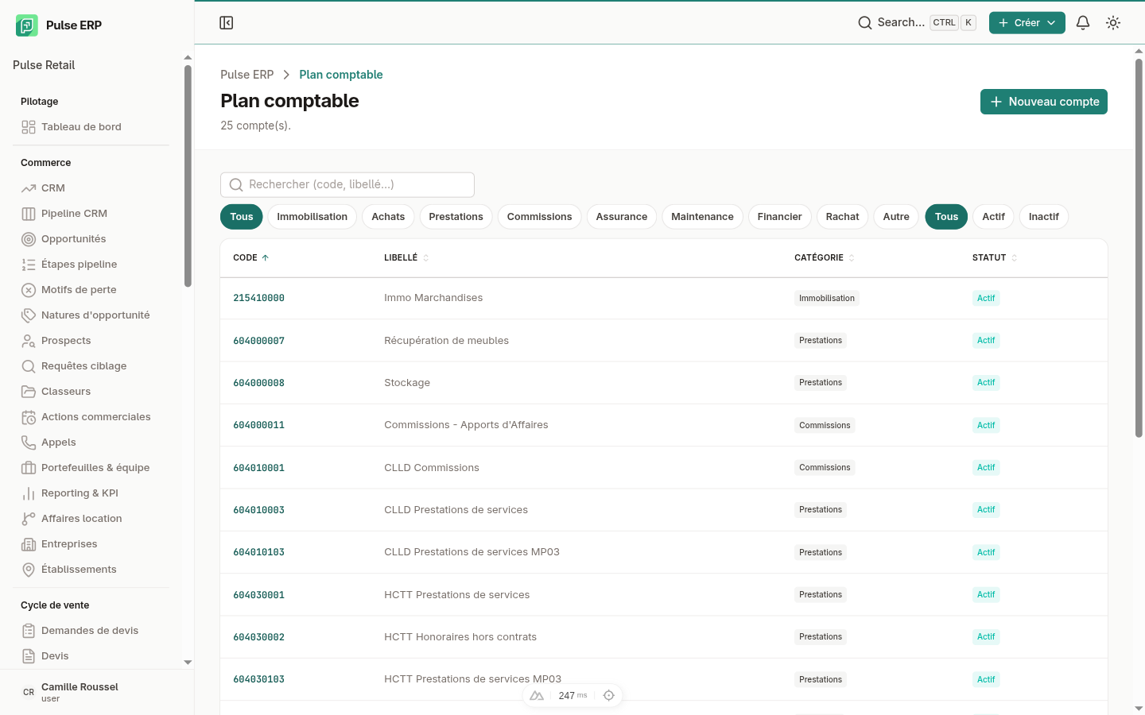The height and width of the screenshot is (715, 1145).
Task: Open account code 215410000
Action: (x=258, y=299)
